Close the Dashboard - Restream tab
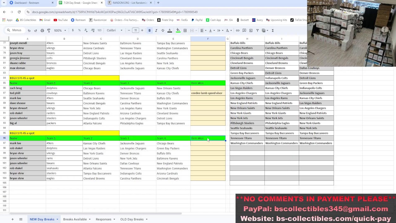Screen dimensions: 396x223 coord(52,3)
